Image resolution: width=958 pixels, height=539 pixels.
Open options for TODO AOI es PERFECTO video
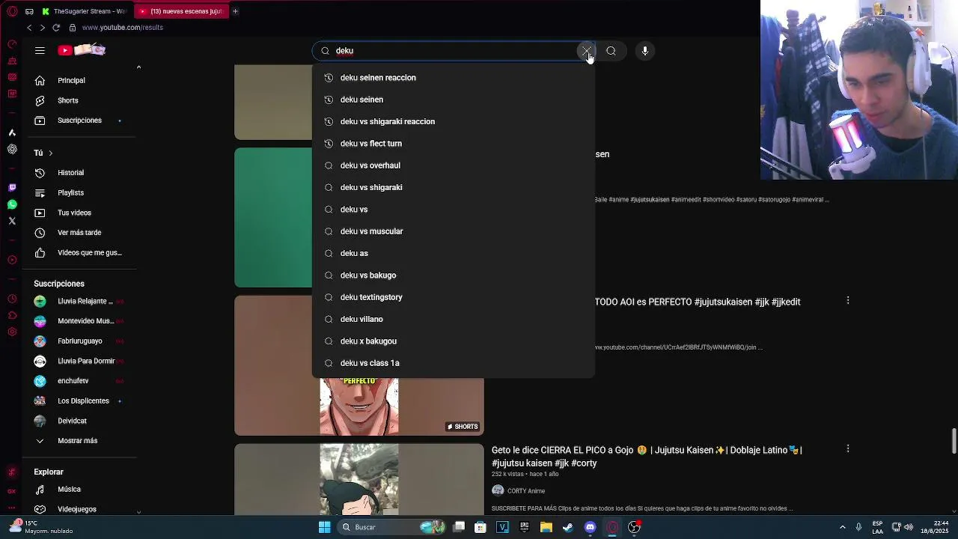coord(848,300)
